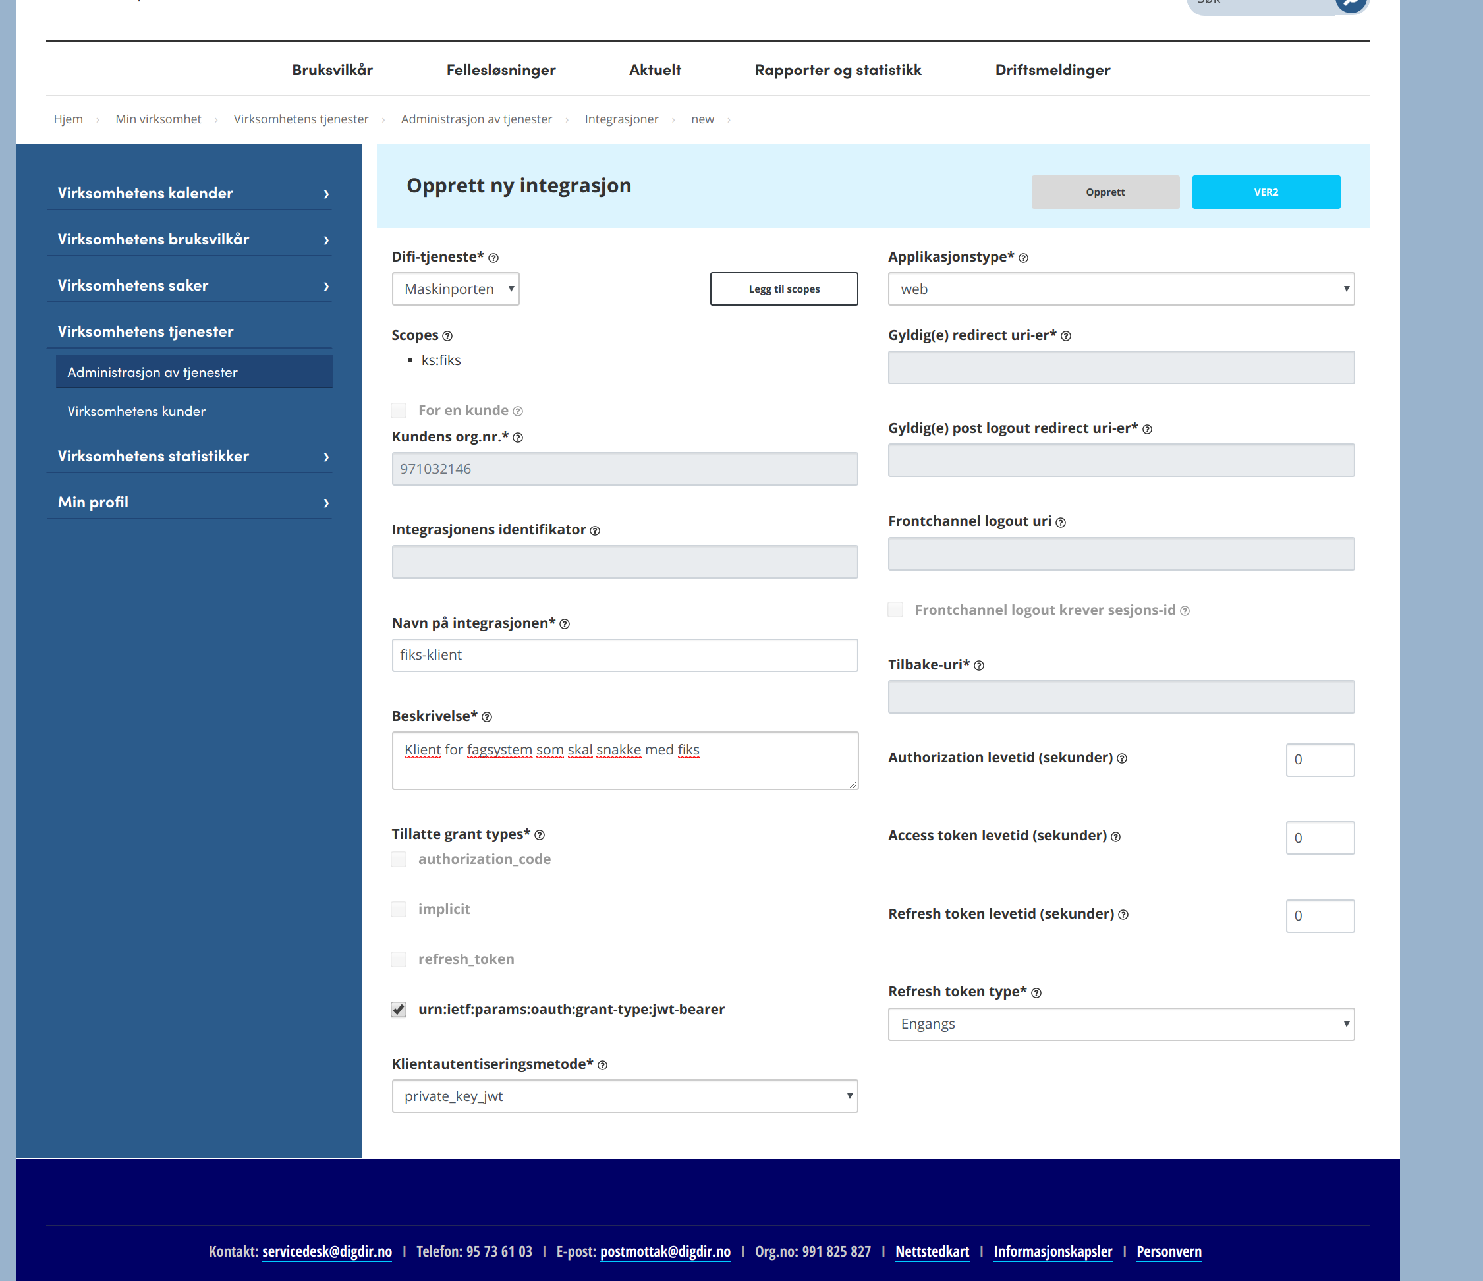Open the Fellesløsninger top menu
The height and width of the screenshot is (1281, 1483).
click(x=501, y=70)
